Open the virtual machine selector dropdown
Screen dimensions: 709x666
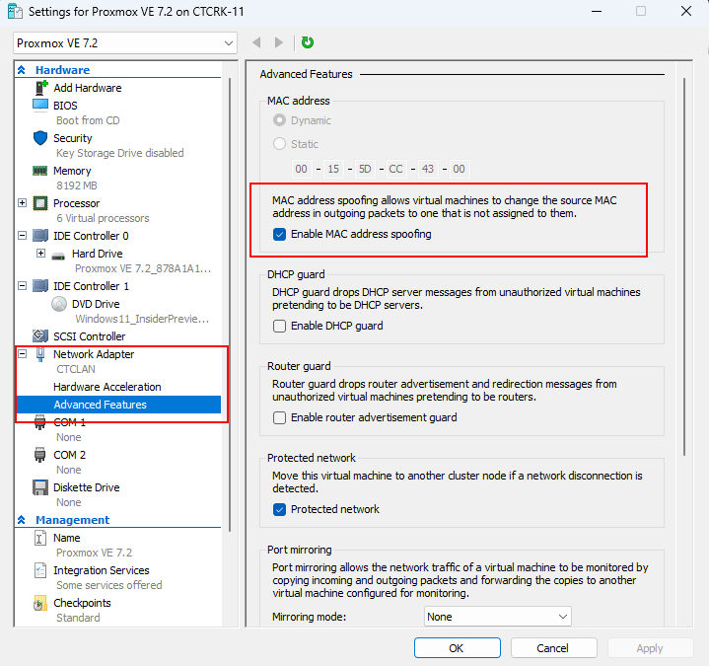coord(125,43)
